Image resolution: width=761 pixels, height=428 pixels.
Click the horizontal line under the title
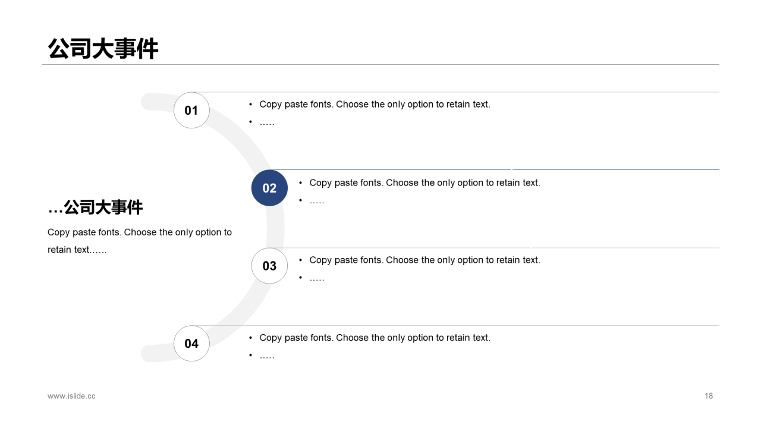[x=380, y=64]
